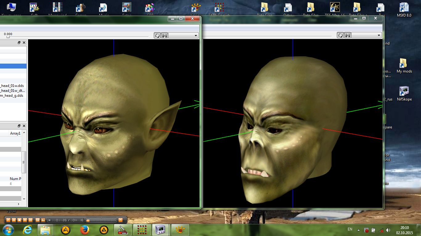The height and width of the screenshot is (236, 421).
Task: Close the lower left dock panel
Action: tap(24, 126)
